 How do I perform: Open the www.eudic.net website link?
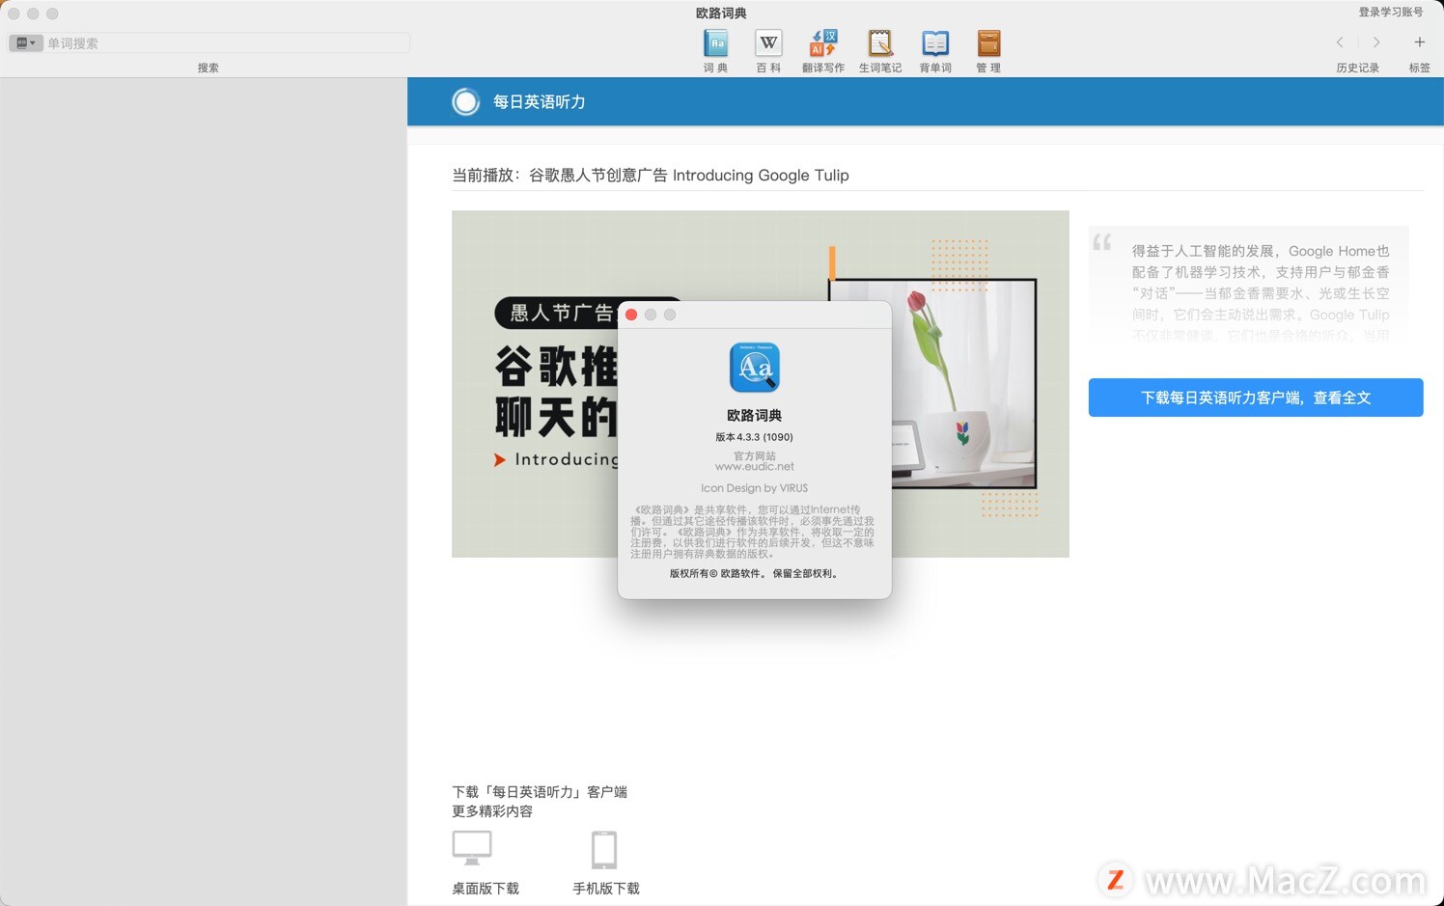point(754,466)
